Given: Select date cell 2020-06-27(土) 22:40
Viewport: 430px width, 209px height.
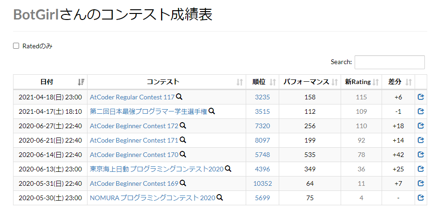Looking at the screenshot, I should [x=50, y=126].
